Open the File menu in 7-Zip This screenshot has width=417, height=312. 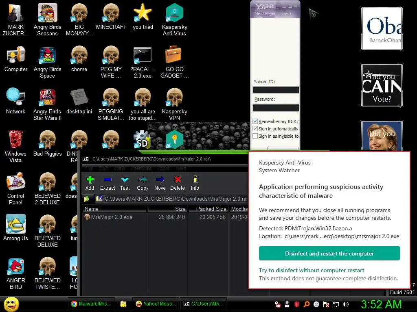coord(88,169)
